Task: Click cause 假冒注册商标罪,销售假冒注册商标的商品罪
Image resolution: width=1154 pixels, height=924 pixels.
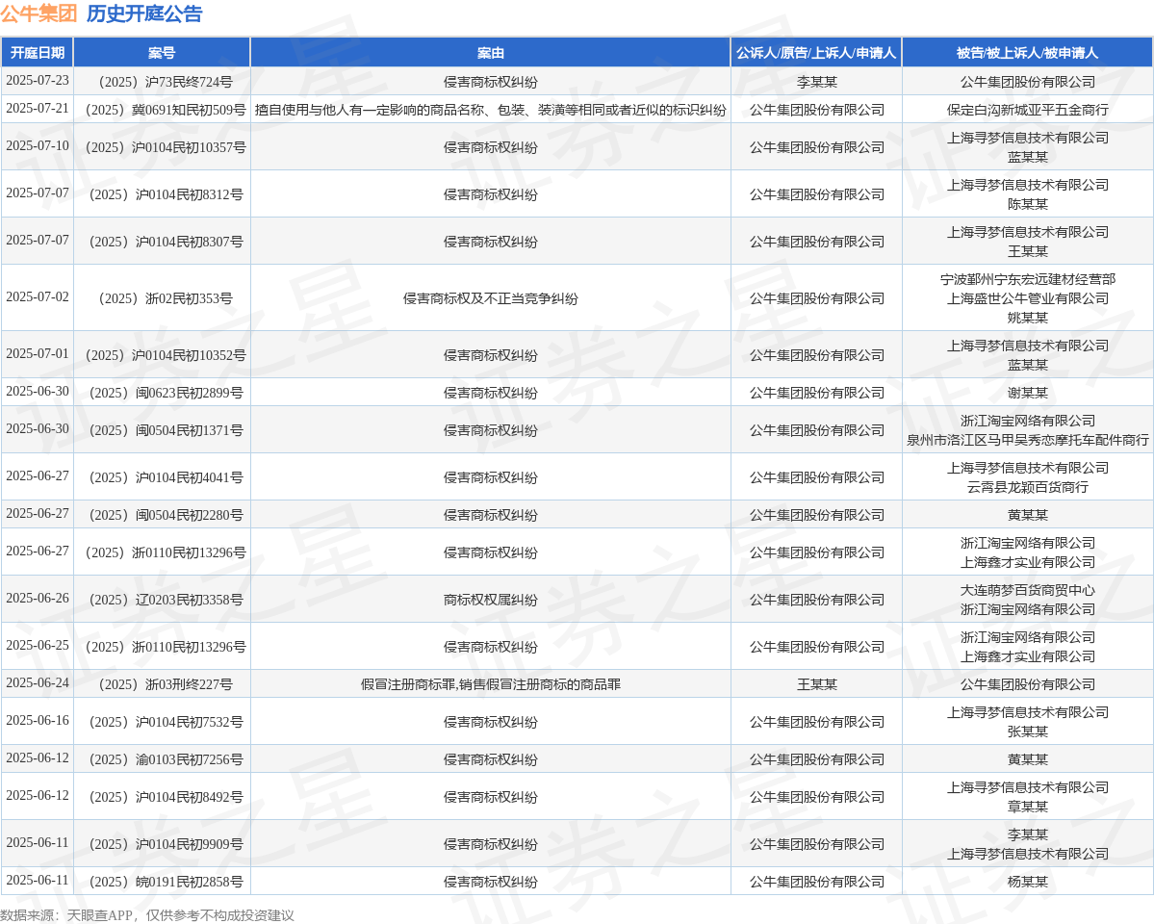Action: click(x=490, y=684)
